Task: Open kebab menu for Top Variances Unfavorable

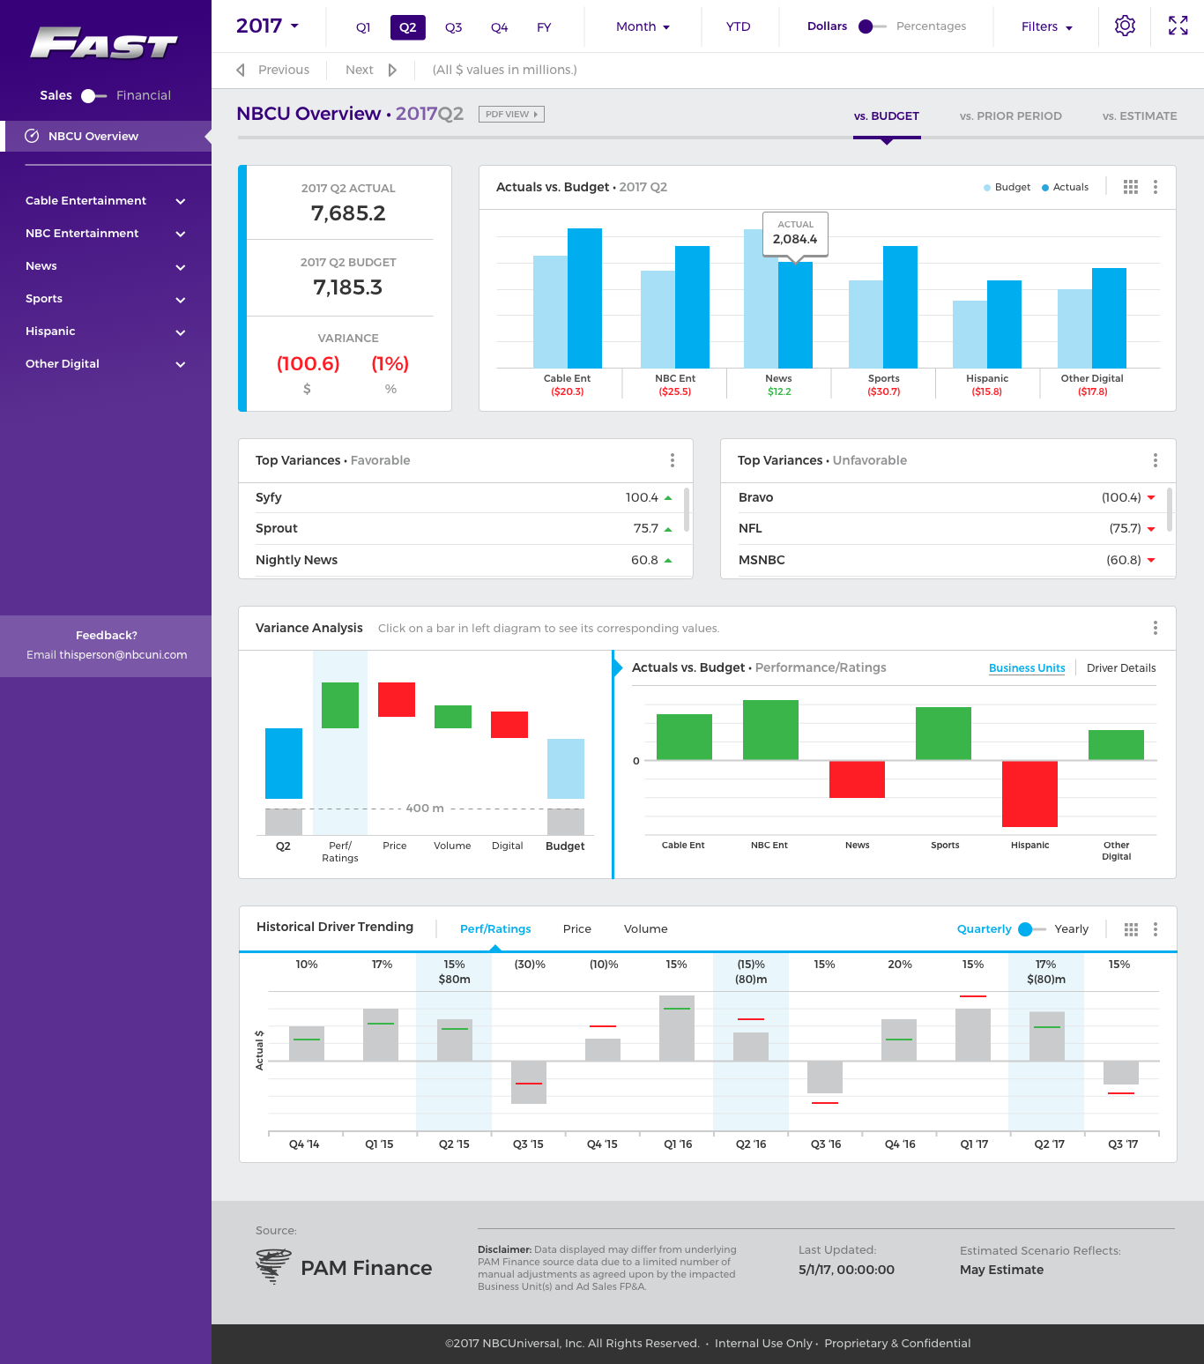Action: [1156, 460]
